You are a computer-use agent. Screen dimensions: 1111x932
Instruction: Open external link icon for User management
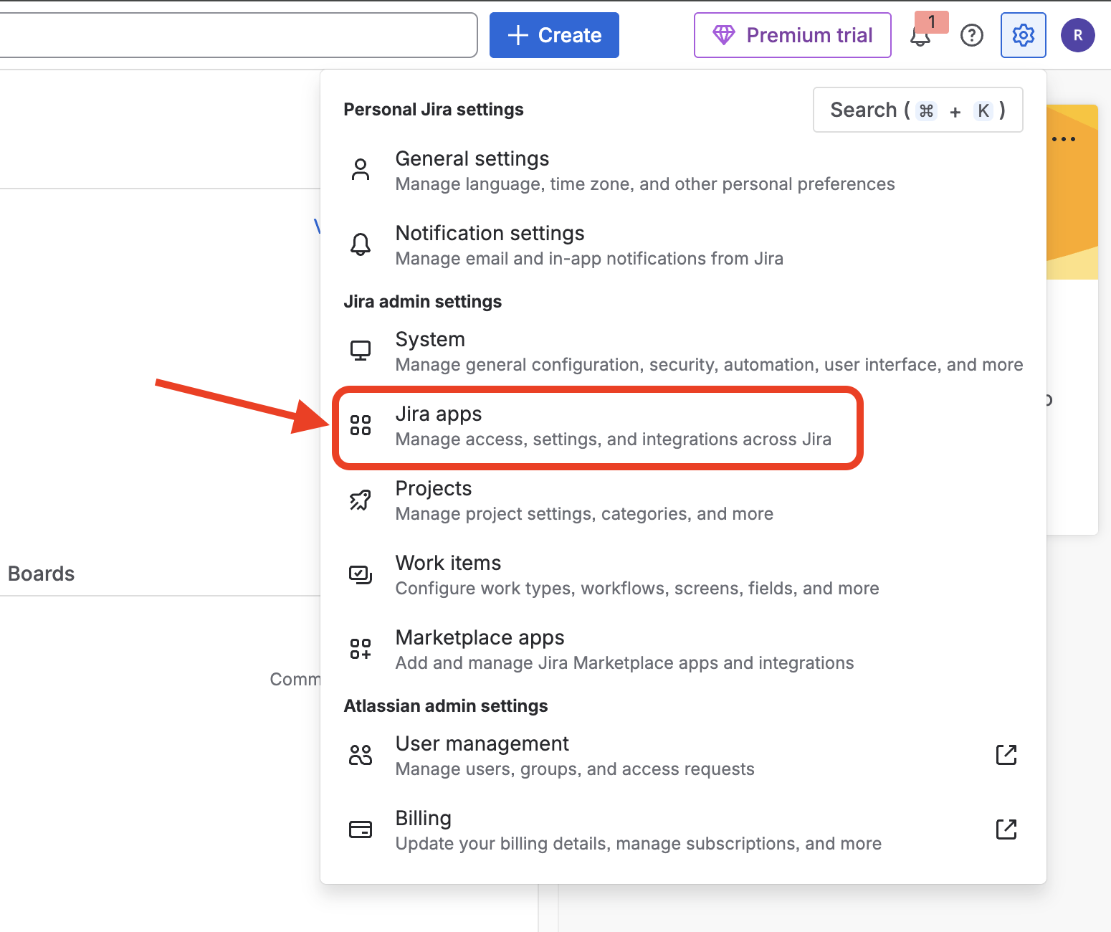coord(1006,755)
